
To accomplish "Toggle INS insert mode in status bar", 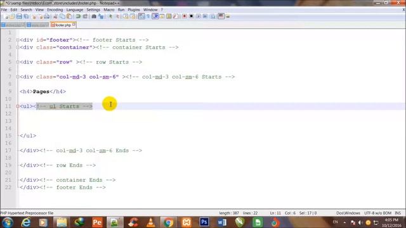I will [398, 213].
